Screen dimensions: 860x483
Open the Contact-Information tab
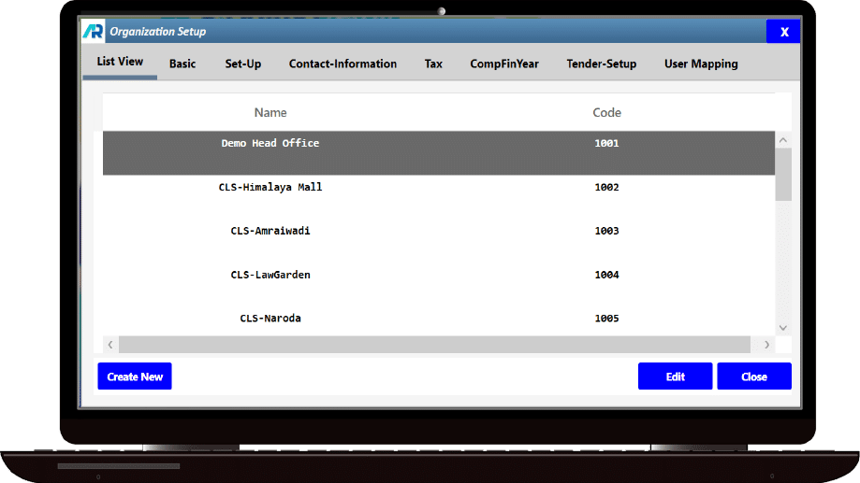click(343, 64)
